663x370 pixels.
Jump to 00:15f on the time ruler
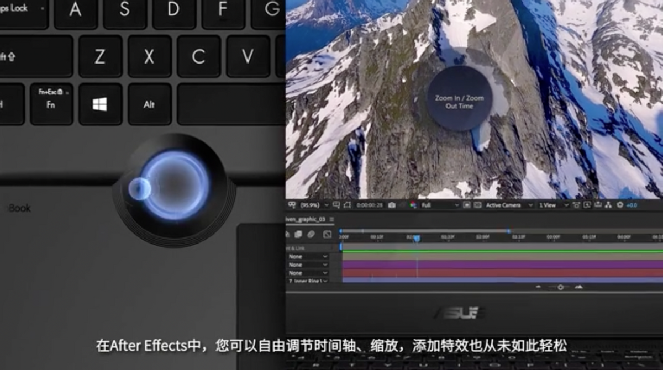click(377, 237)
